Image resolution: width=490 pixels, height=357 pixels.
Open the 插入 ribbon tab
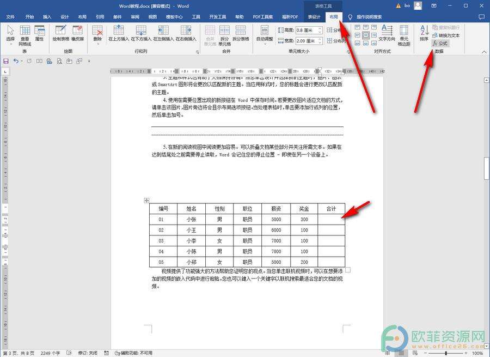point(46,17)
